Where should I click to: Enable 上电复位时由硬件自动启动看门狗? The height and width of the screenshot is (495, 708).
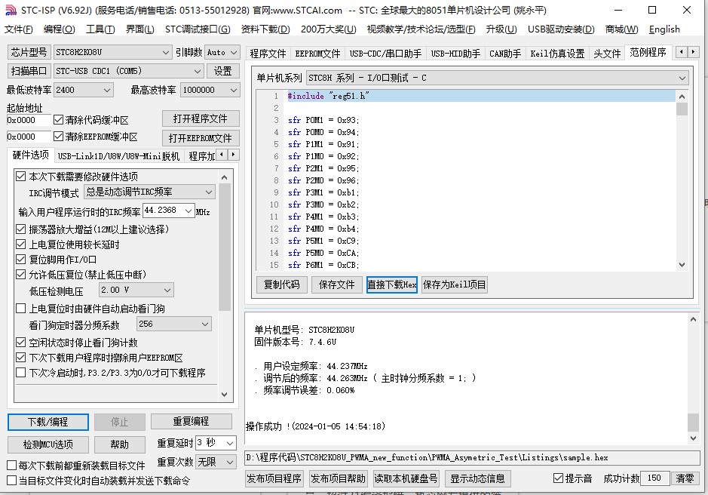pyautogui.click(x=21, y=309)
